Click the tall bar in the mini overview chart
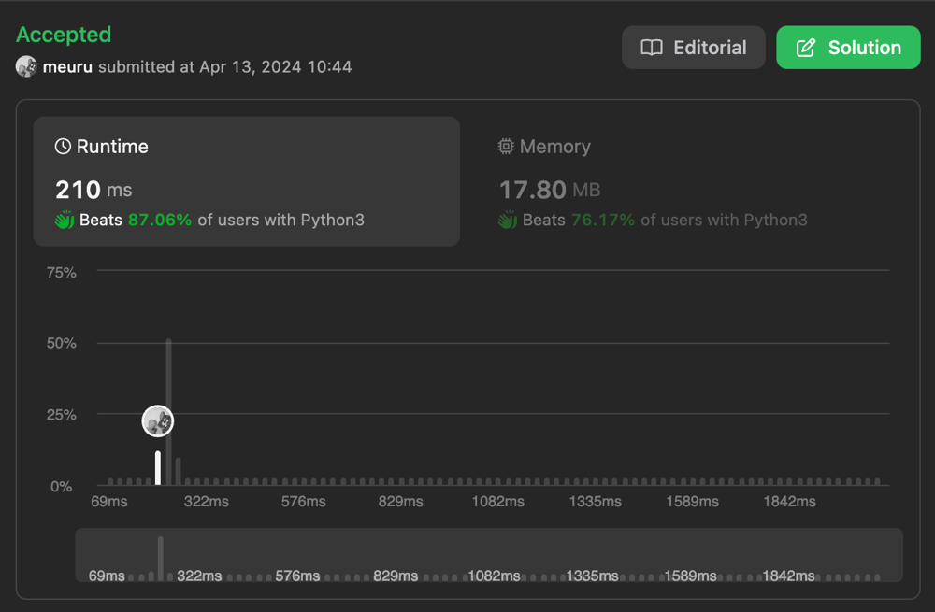 pyautogui.click(x=161, y=558)
